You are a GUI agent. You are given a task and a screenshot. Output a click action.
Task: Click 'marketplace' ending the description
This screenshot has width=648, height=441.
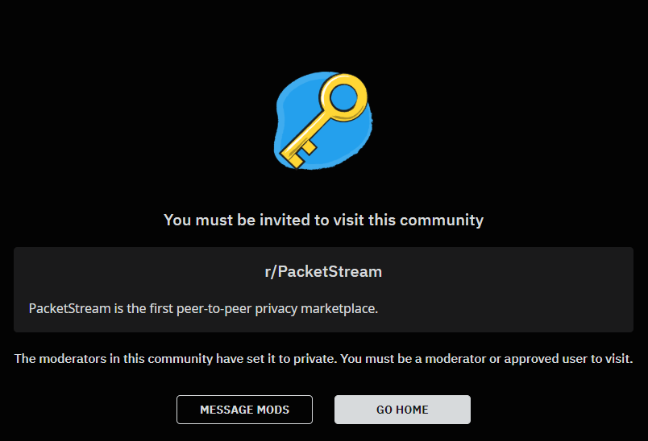click(339, 308)
